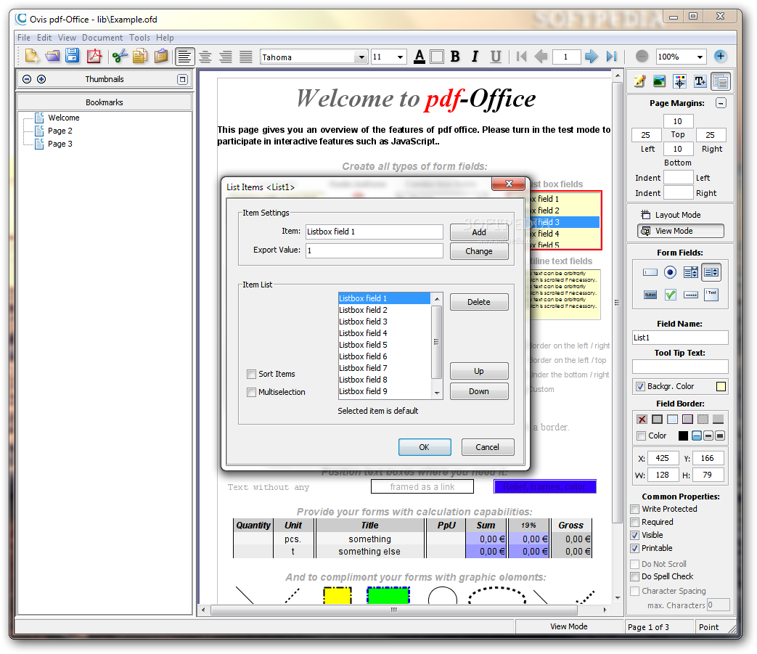Confirm dialog with OK
Viewport: 757px width, 654px height.
[425, 447]
